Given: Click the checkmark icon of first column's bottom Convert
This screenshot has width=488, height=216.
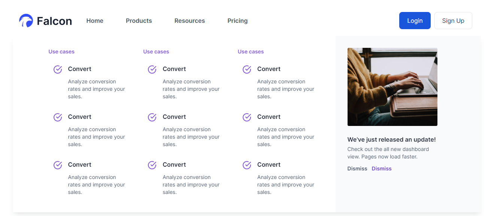Looking at the screenshot, I should 58,165.
